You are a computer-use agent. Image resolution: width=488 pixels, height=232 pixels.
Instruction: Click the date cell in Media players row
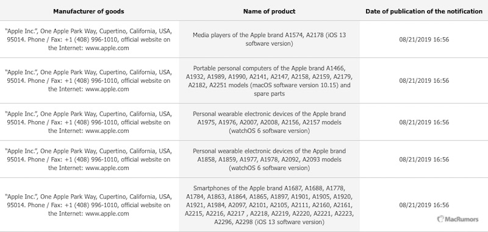[x=424, y=40]
